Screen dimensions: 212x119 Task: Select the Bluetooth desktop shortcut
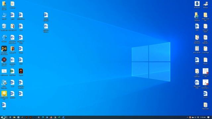197,5
